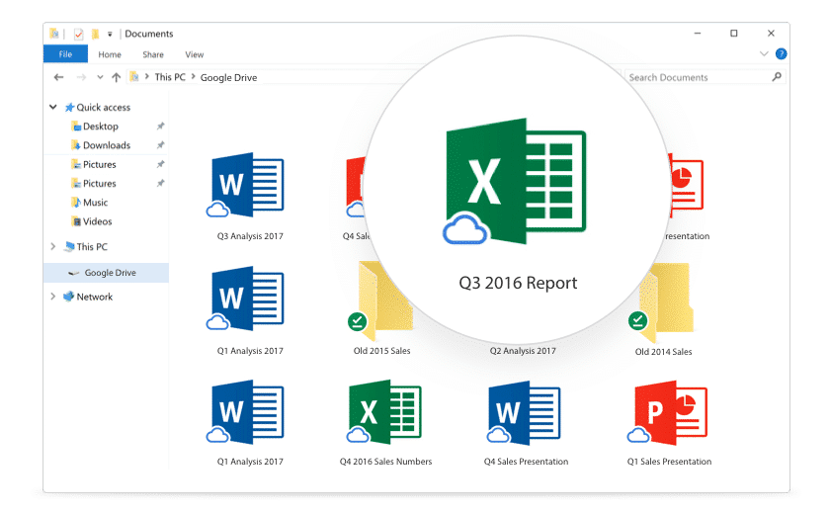Select the Old 2014 Sales folder icon
Image resolution: width=830 pixels, height=514 pixels.
click(662, 301)
